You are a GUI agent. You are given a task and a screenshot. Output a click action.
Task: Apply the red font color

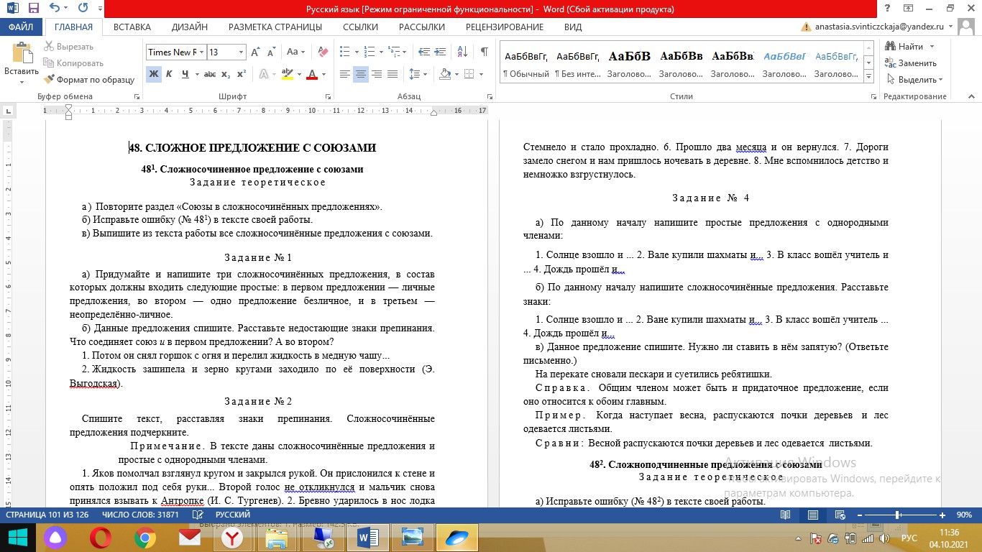[311, 74]
